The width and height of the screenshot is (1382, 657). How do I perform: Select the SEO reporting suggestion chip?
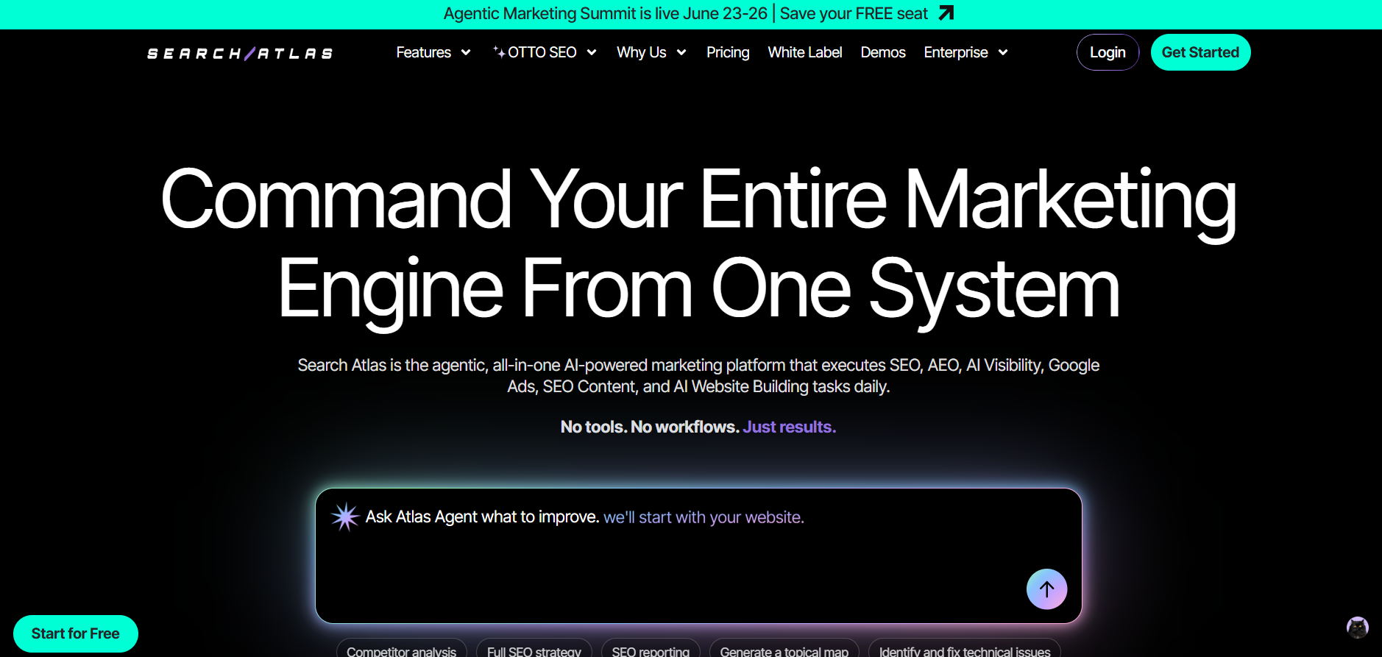pyautogui.click(x=651, y=648)
